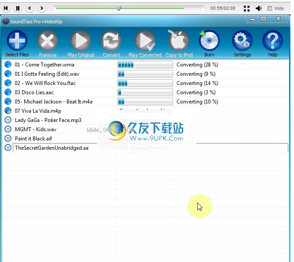Click status icon of Disco Lies.aac
This screenshot has height=262, width=294.
(8, 92)
